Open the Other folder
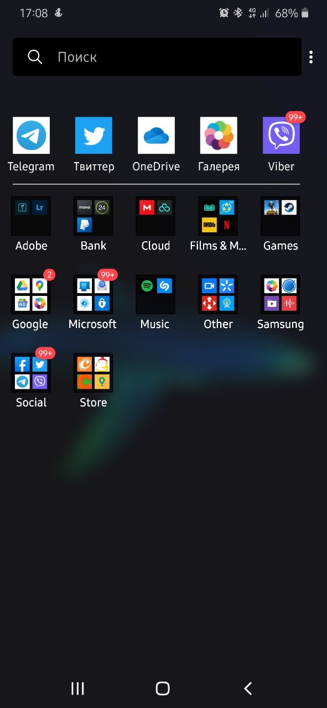The height and width of the screenshot is (708, 327). pos(219,295)
